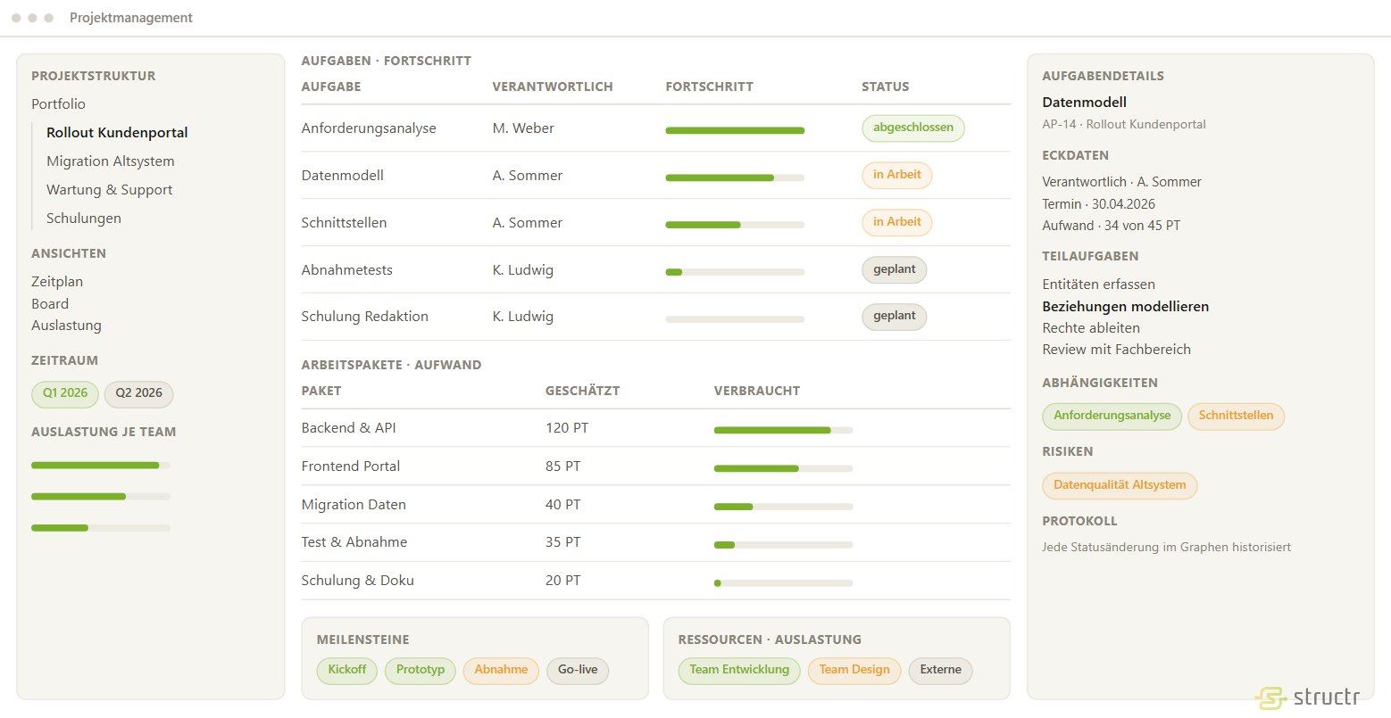Select the Anforderungsanalyse task row
1391x718 pixels.
click(656, 128)
